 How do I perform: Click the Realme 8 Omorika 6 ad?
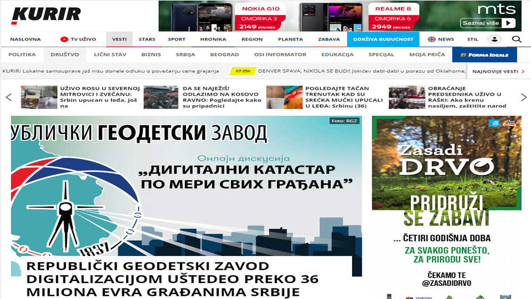tap(393, 16)
